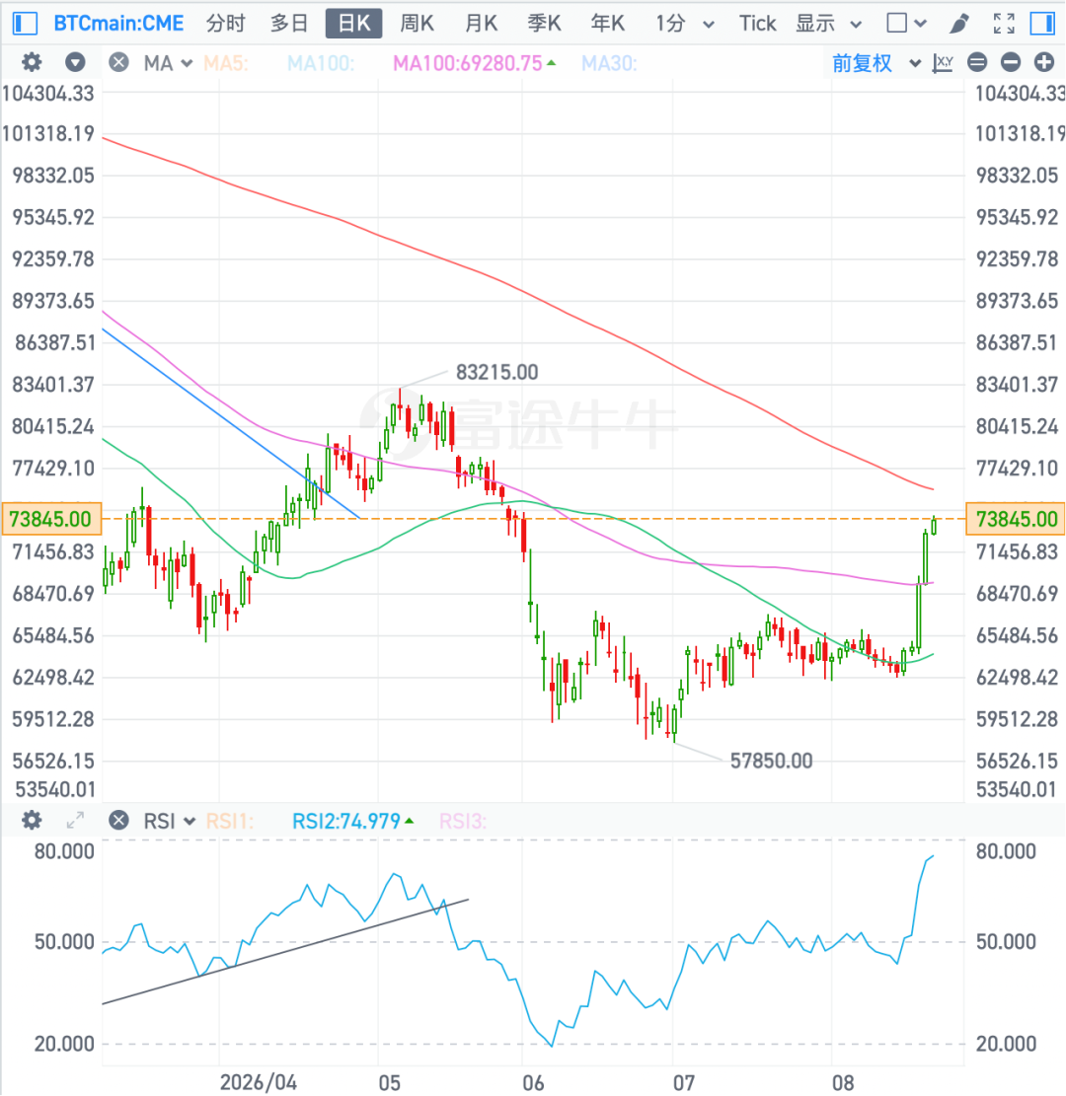Open the 1分 minute interval dropdown
Viewport: 1066px width, 1096px height.
684,23
